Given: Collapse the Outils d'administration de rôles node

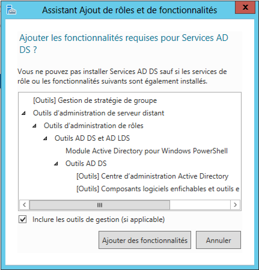Looking at the screenshot, I should point(34,126).
